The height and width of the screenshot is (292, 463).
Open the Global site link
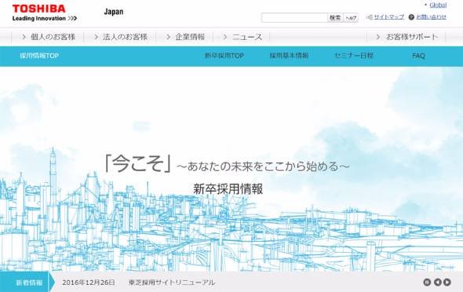[438, 5]
